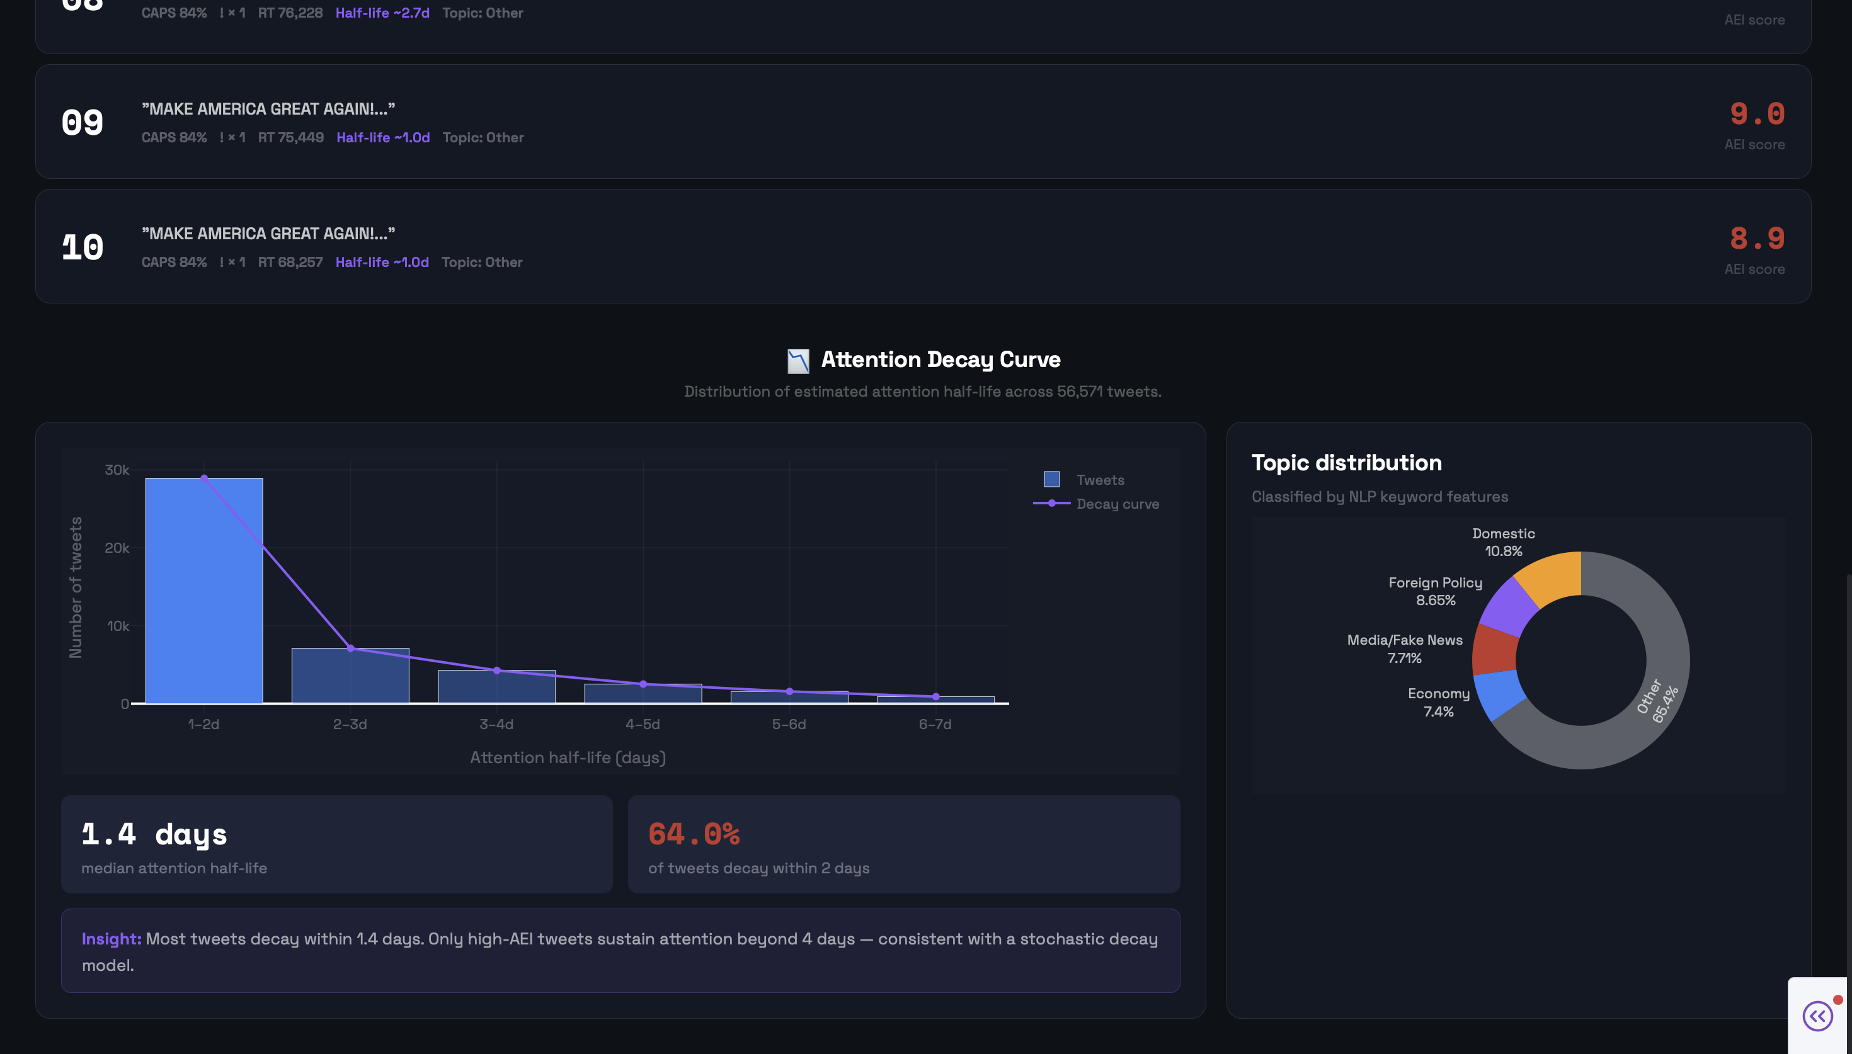The width and height of the screenshot is (1852, 1054).
Task: Click Half-life ~1.0d on tweet 10
Action: tap(382, 262)
